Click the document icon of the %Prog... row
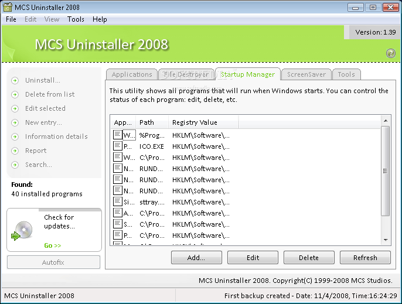This screenshot has height=304, width=402. click(x=117, y=135)
